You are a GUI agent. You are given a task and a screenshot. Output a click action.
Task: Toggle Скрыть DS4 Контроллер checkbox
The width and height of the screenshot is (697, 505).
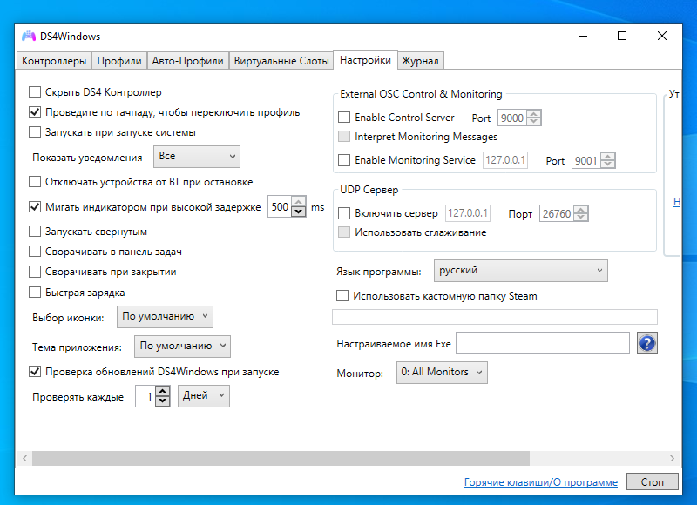[35, 92]
